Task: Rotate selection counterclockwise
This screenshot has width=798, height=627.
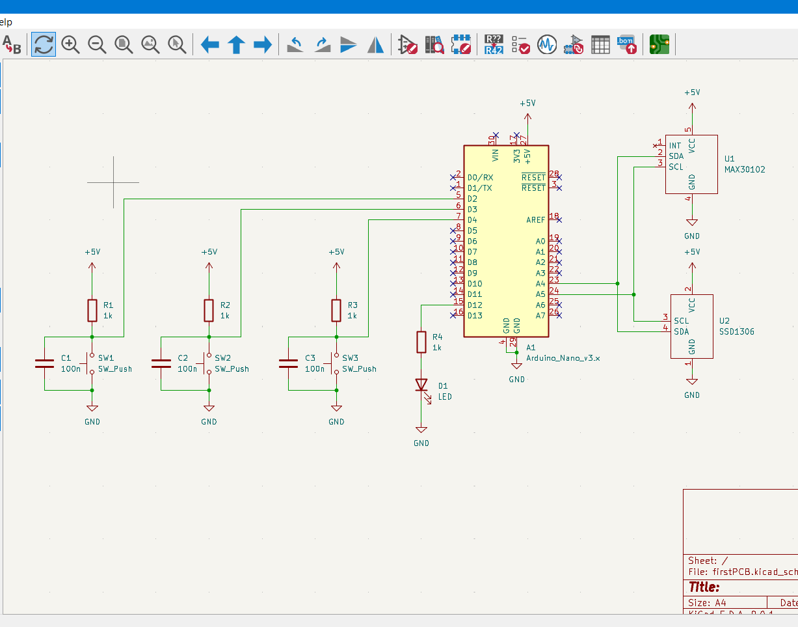Action: 295,45
